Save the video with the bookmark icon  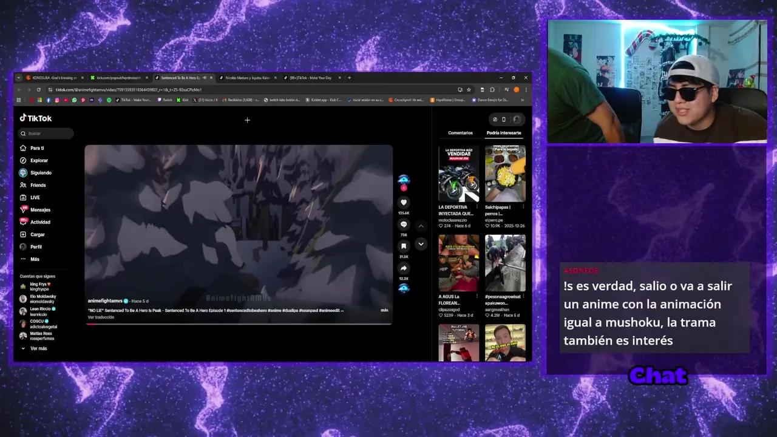pos(404,246)
